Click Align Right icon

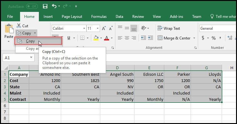[x=134, y=38]
